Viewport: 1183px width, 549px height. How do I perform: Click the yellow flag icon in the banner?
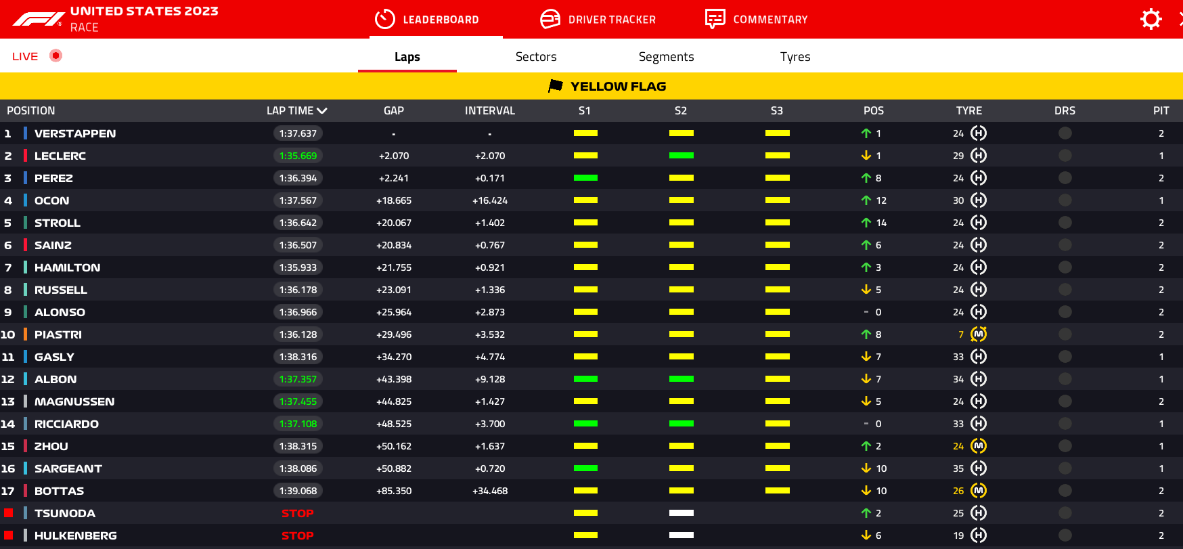point(556,86)
